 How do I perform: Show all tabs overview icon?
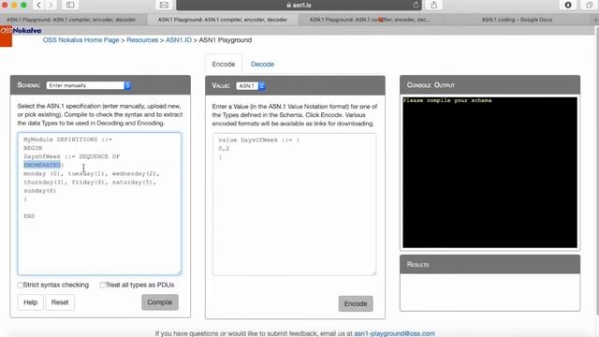click(x=589, y=5)
